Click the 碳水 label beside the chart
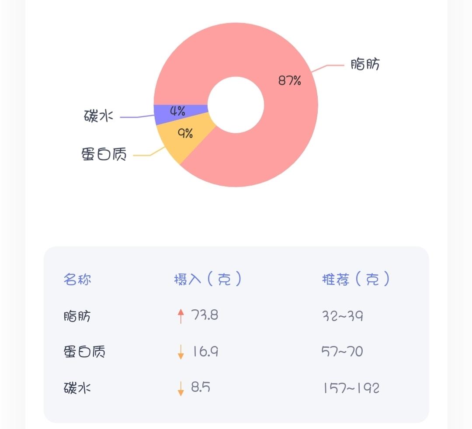 (98, 116)
